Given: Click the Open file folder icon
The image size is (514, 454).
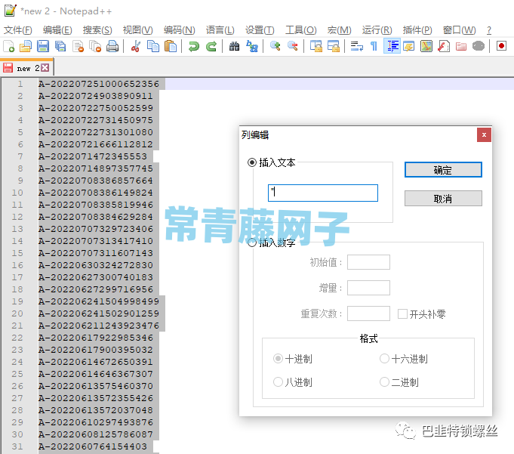Looking at the screenshot, I should click(26, 46).
